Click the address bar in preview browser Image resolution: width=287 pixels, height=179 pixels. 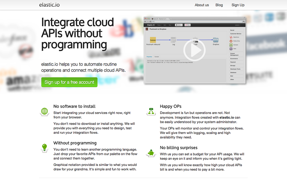coord(197,21)
